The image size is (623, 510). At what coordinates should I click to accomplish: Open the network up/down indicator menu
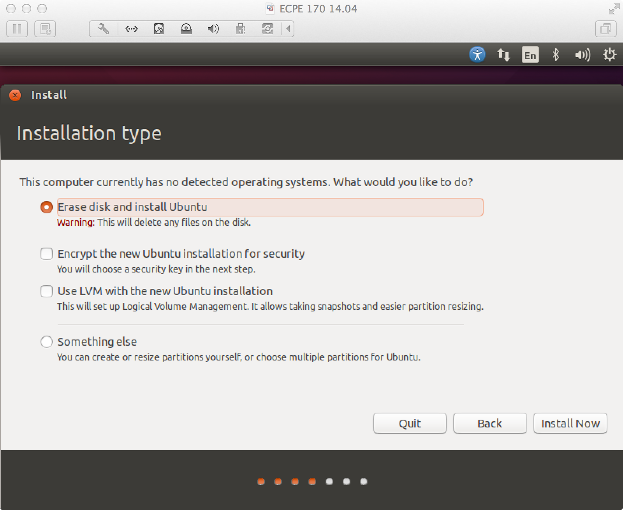pos(503,55)
